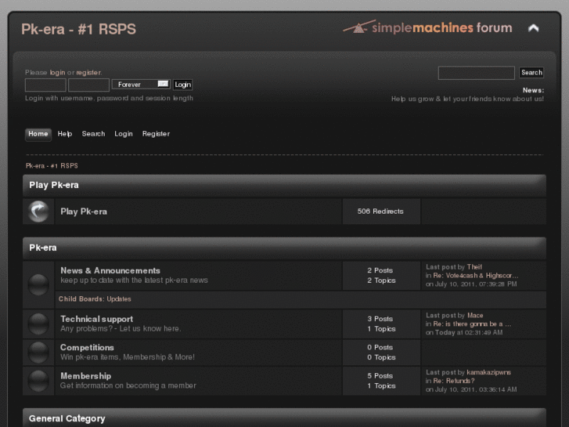Open the News & Announcements board

(x=110, y=270)
